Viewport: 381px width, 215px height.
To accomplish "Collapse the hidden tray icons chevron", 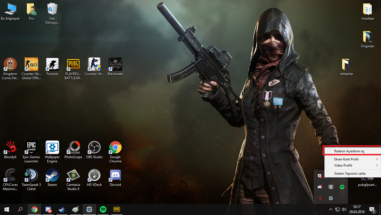I will pos(331,209).
